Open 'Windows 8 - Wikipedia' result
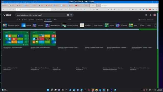 tap(81, 68)
